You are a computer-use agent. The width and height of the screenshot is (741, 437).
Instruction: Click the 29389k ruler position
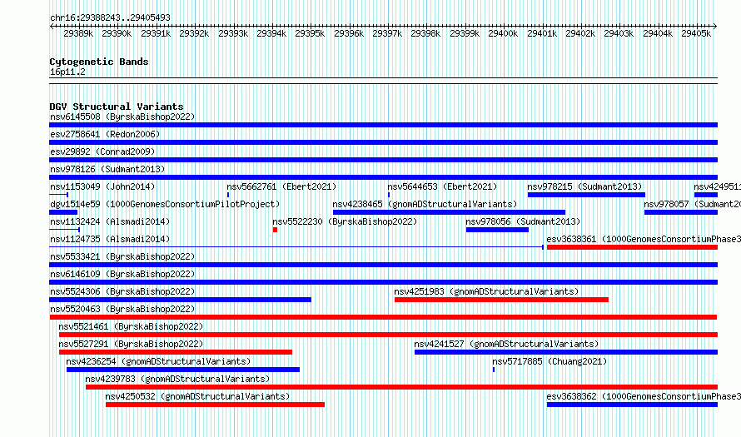coord(78,33)
